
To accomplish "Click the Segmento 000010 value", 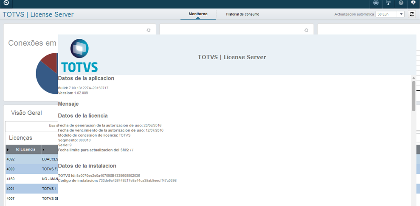I will point(85,140).
